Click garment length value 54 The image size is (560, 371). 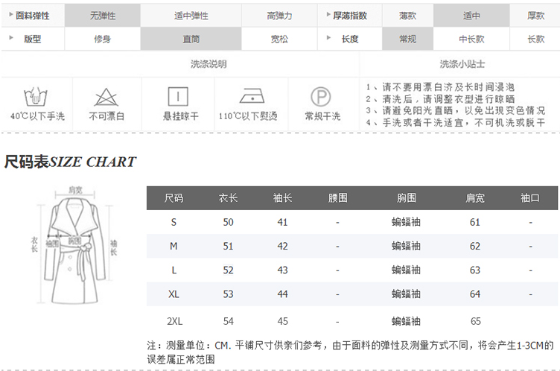pos(228,321)
